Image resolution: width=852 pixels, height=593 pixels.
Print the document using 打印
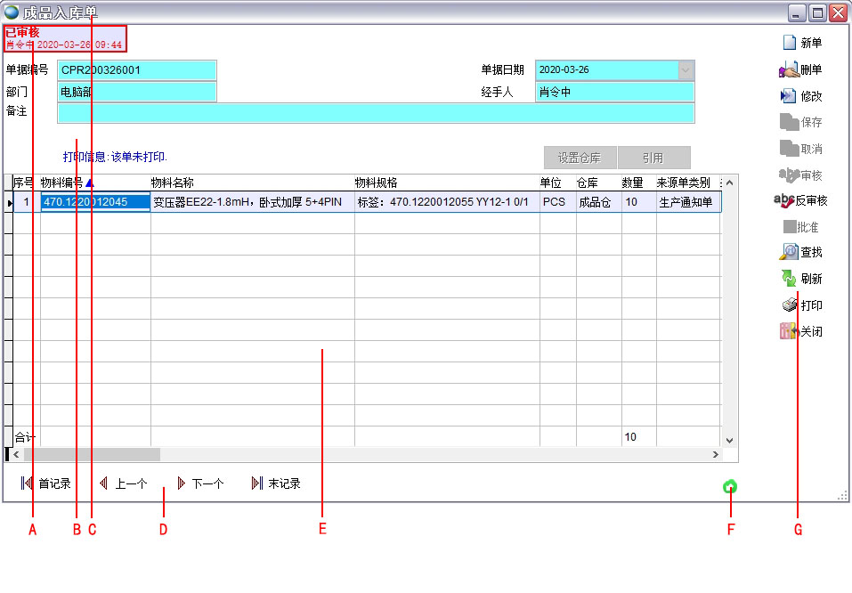(x=789, y=305)
